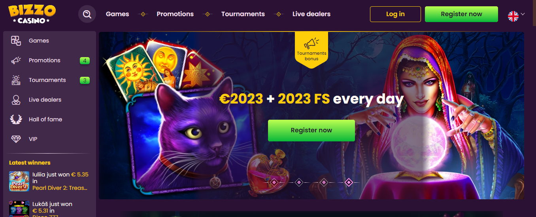Screen dimensions: 536x217
Task: Click the banner's green Register now button
Action: 311,130
